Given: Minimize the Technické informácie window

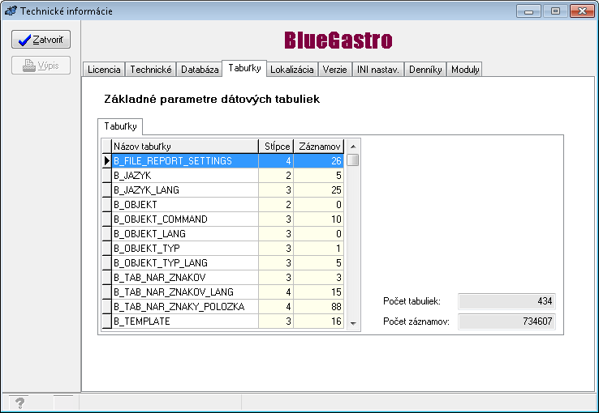Looking at the screenshot, I should 528,11.
